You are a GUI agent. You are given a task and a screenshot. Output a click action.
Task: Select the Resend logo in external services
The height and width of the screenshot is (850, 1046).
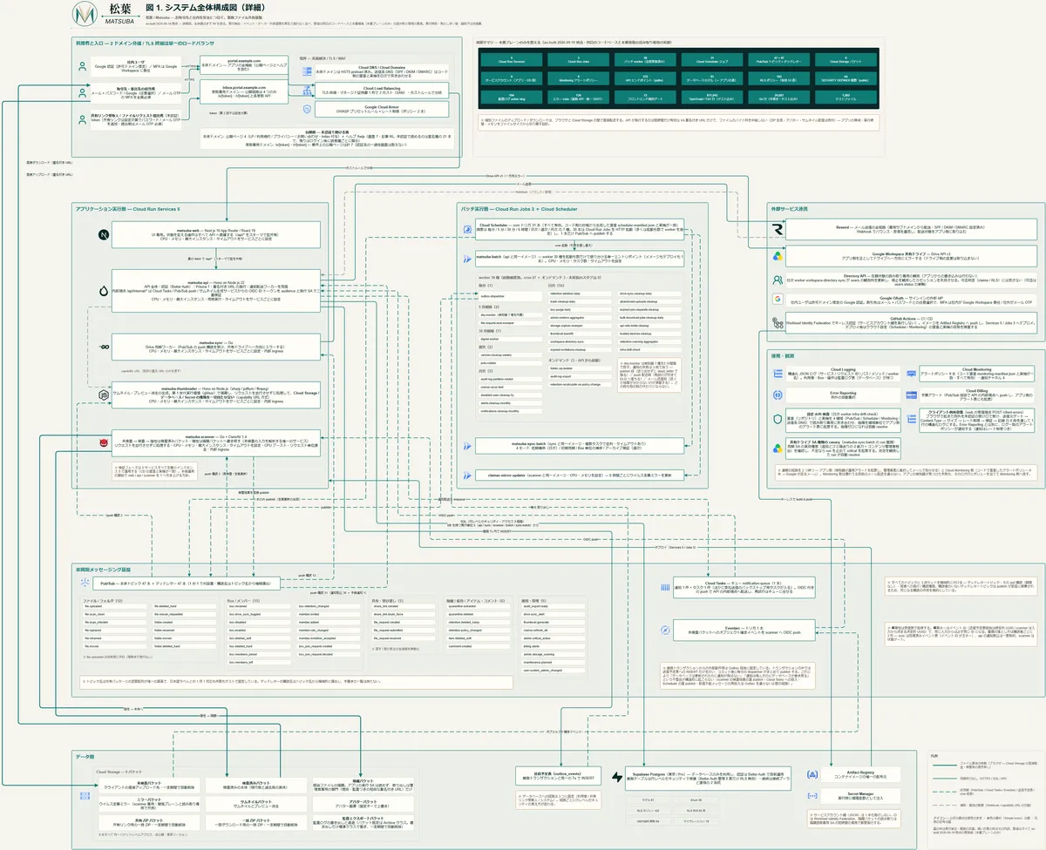(x=778, y=230)
